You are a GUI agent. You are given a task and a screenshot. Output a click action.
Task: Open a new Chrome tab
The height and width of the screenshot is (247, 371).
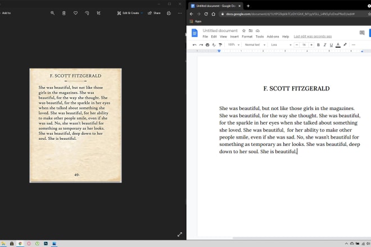[x=248, y=6]
